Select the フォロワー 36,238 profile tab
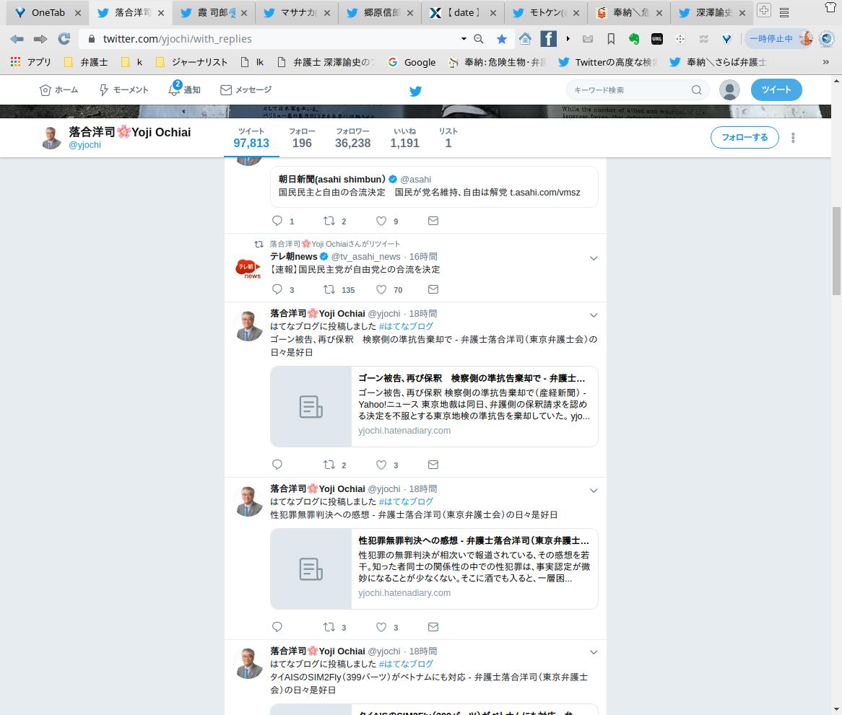The image size is (842, 715). tap(353, 138)
